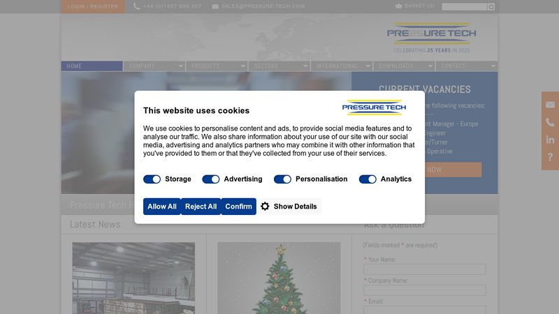Open the LinkedIn icon in side panel
The image size is (559, 314).
(x=550, y=140)
